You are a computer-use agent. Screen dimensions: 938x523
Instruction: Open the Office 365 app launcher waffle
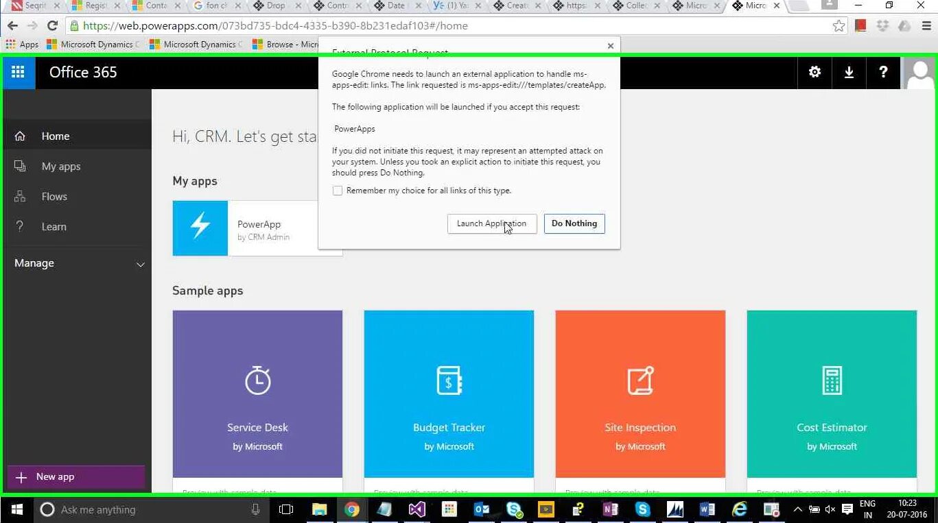point(19,72)
